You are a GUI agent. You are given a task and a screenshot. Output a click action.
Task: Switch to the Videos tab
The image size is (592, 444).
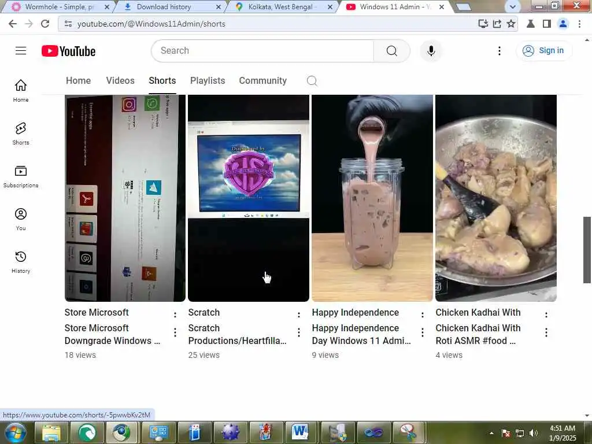click(120, 81)
